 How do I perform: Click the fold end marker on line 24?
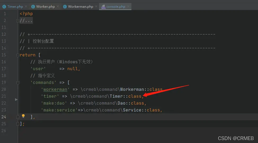(x=18, y=117)
